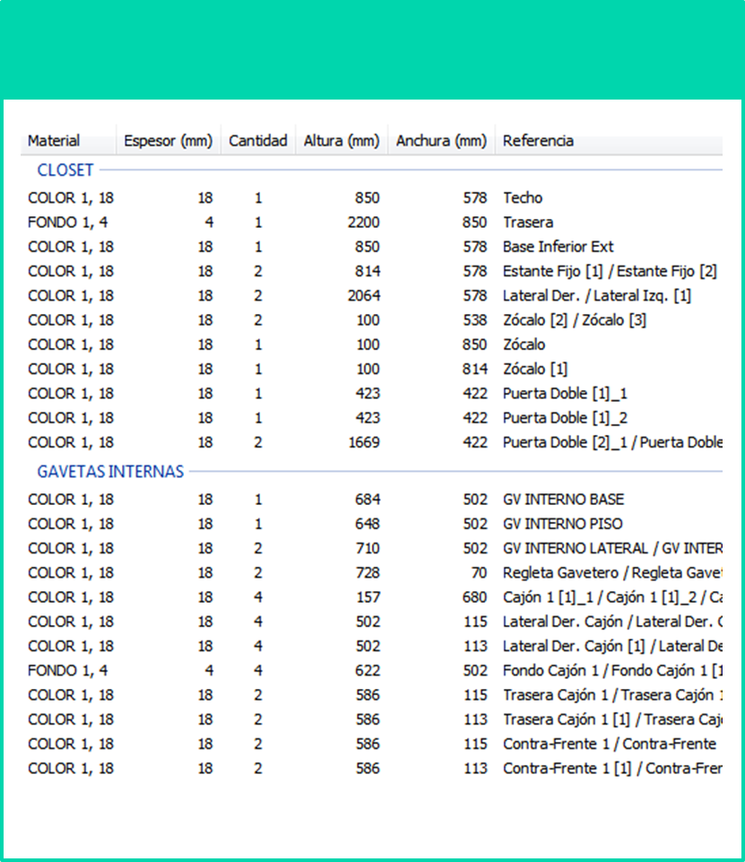
Task: Click the Lateral Der. Cajón [1] row
Action: [371, 646]
